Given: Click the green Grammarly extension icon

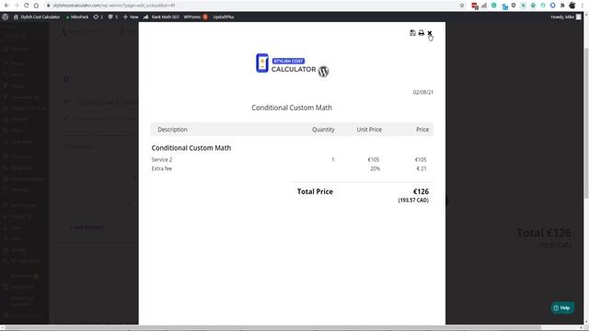Looking at the screenshot, I should coord(494,6).
